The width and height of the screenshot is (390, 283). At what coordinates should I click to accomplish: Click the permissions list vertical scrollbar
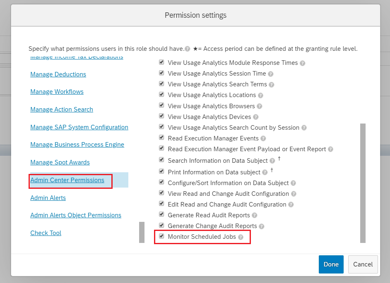363,183
